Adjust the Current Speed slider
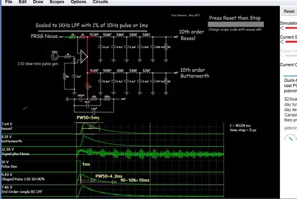297x199 pixels. tap(291, 42)
